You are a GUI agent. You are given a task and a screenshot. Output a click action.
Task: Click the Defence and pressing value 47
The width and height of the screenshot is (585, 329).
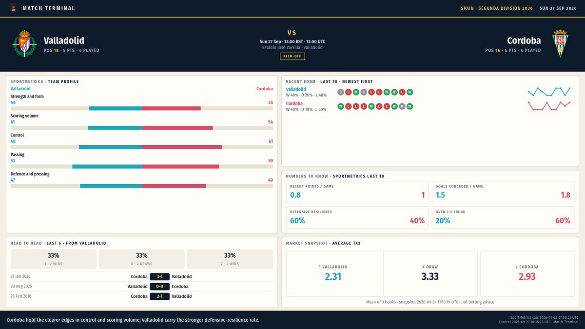(x=13, y=180)
